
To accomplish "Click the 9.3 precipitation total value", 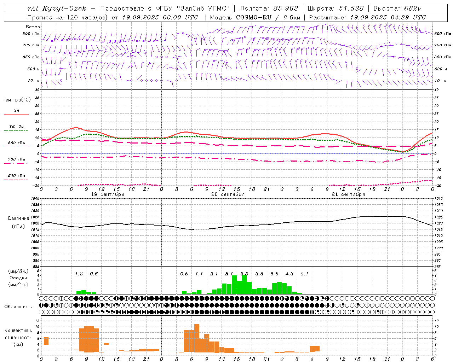I will pyautogui.click(x=244, y=274).
